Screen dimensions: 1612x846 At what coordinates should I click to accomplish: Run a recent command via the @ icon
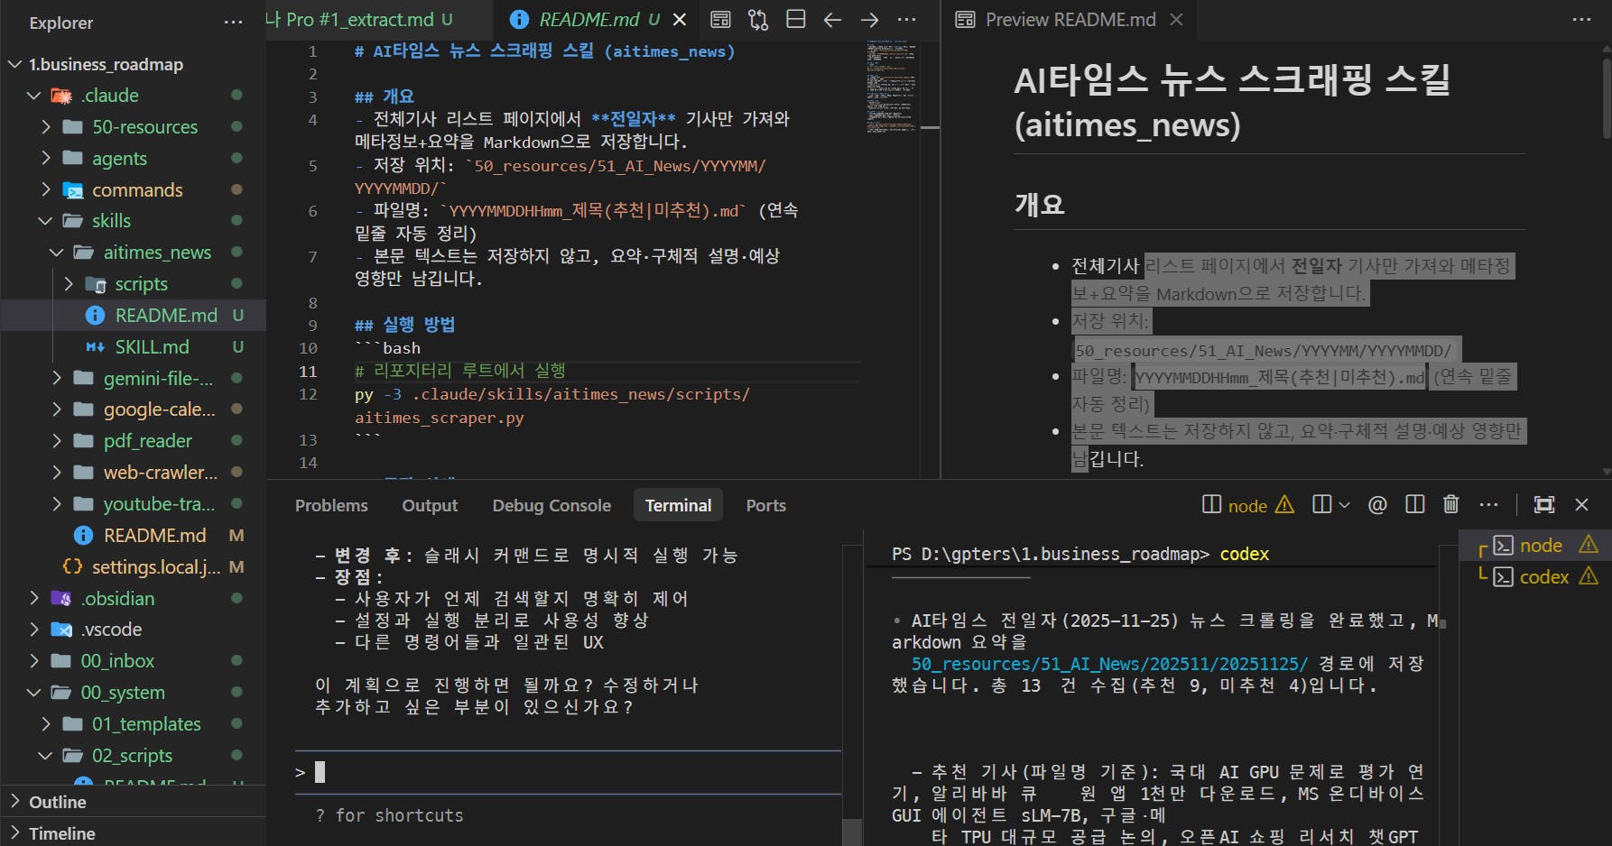(1377, 505)
